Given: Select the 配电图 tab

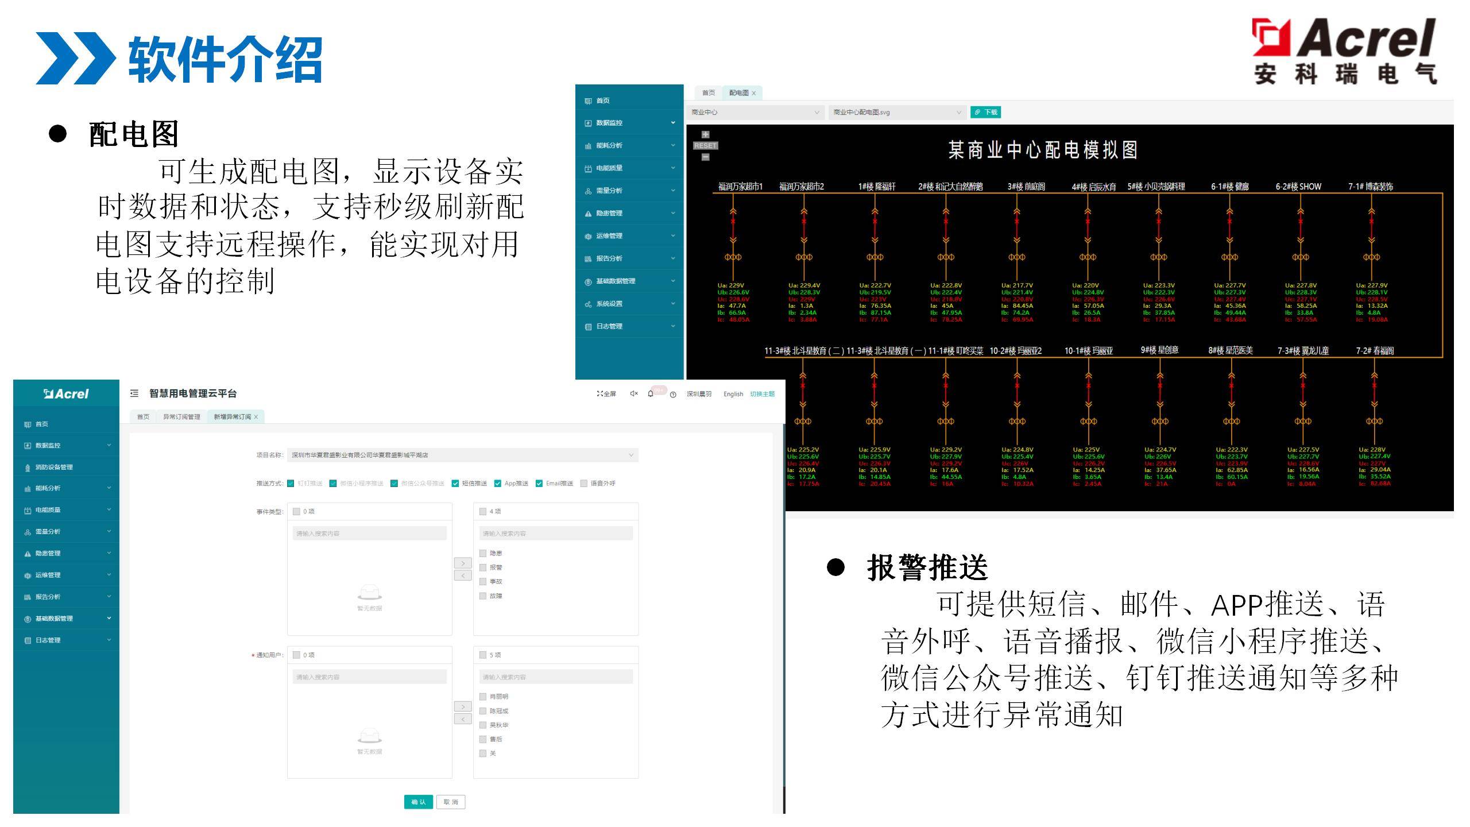Looking at the screenshot, I should (x=738, y=93).
